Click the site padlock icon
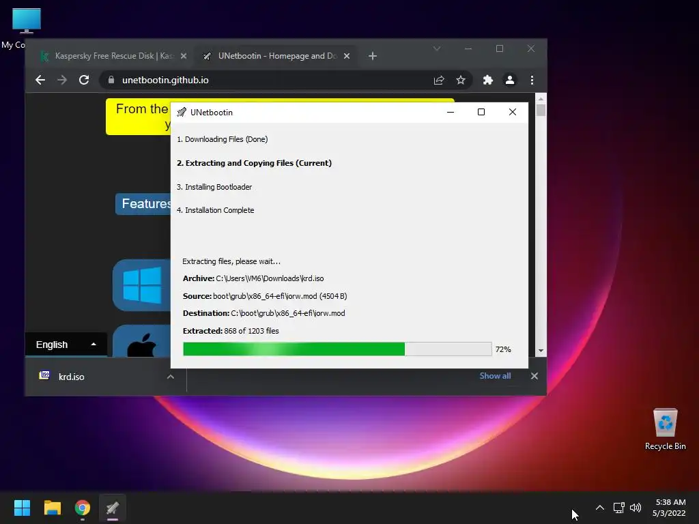Viewport: 699px width, 524px height. click(x=111, y=81)
